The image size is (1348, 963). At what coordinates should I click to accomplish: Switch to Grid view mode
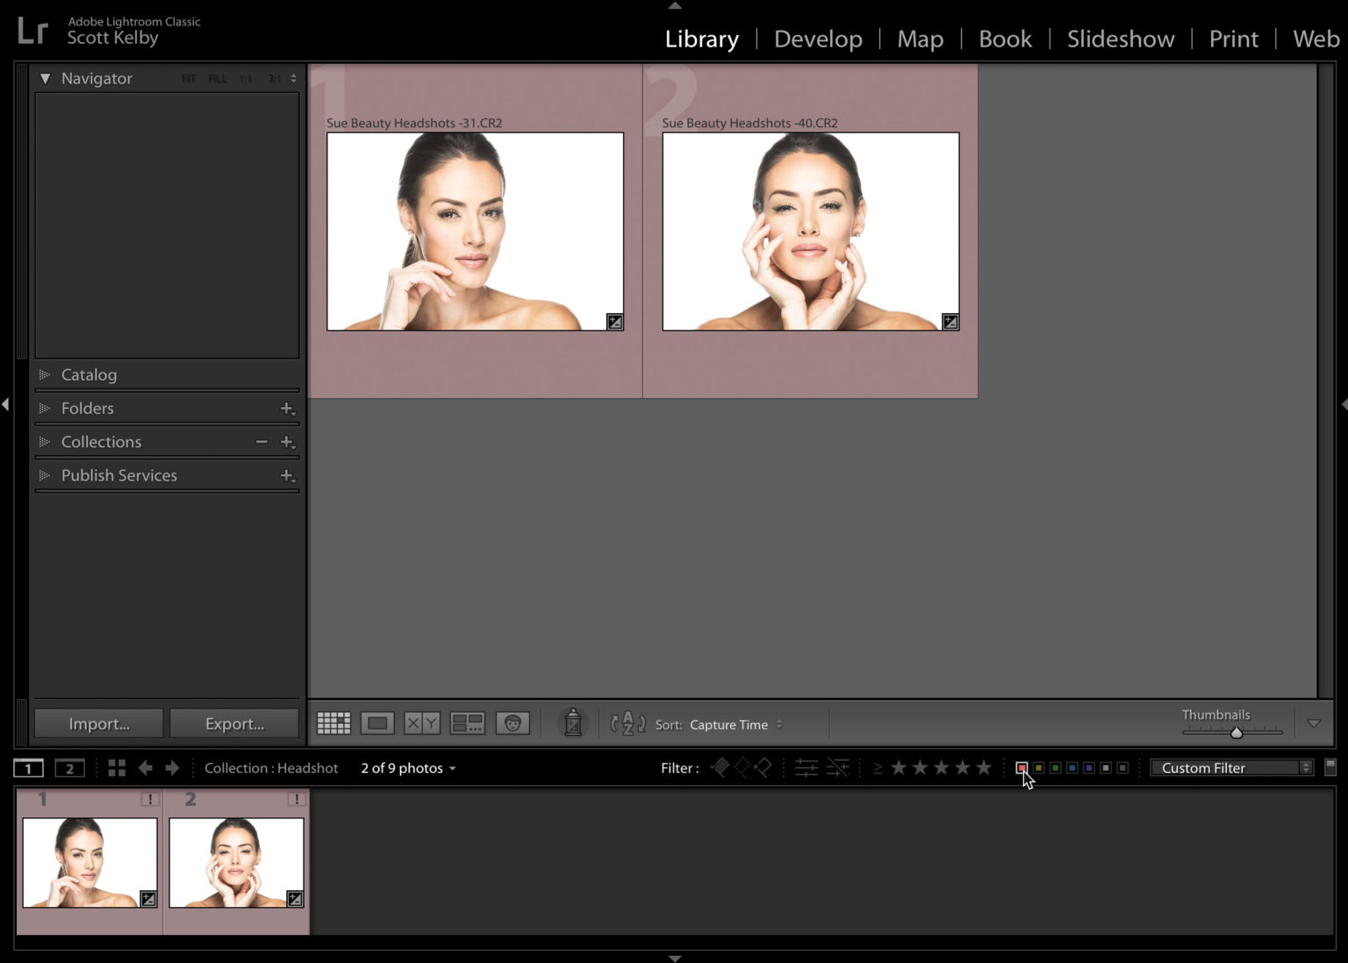333,723
